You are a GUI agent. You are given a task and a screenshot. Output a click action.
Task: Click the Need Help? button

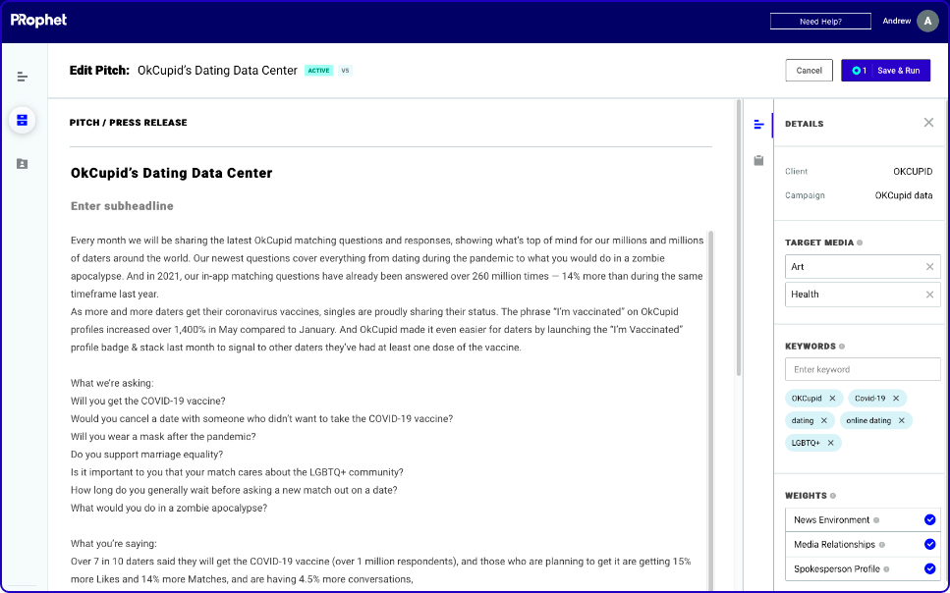point(820,22)
